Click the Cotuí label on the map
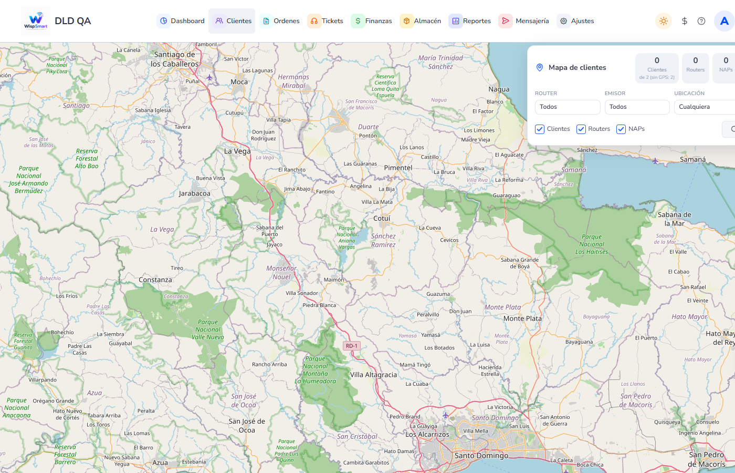Image resolution: width=735 pixels, height=473 pixels. [382, 219]
